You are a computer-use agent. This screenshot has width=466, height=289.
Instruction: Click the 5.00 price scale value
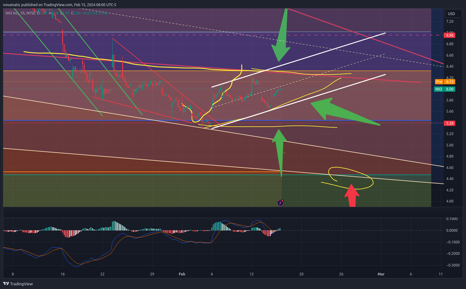[450, 145]
